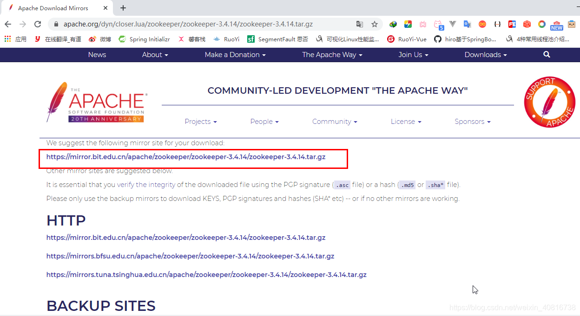The height and width of the screenshot is (316, 580).
Task: Click the .sha* code label
Action: click(x=435, y=185)
